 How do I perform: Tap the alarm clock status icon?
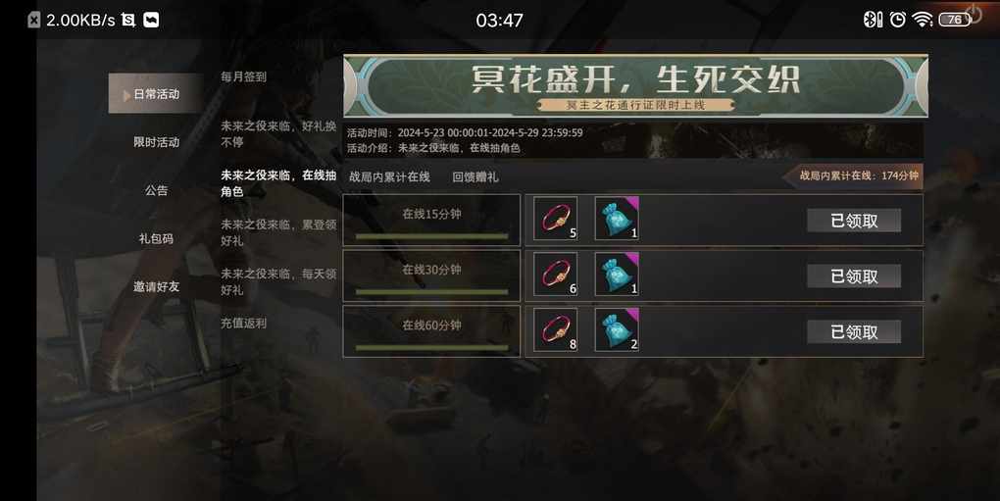click(897, 20)
